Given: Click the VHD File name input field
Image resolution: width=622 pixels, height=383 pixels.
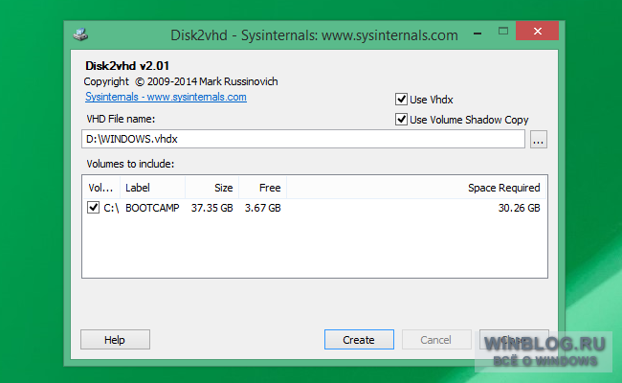Looking at the screenshot, I should coord(303,139).
